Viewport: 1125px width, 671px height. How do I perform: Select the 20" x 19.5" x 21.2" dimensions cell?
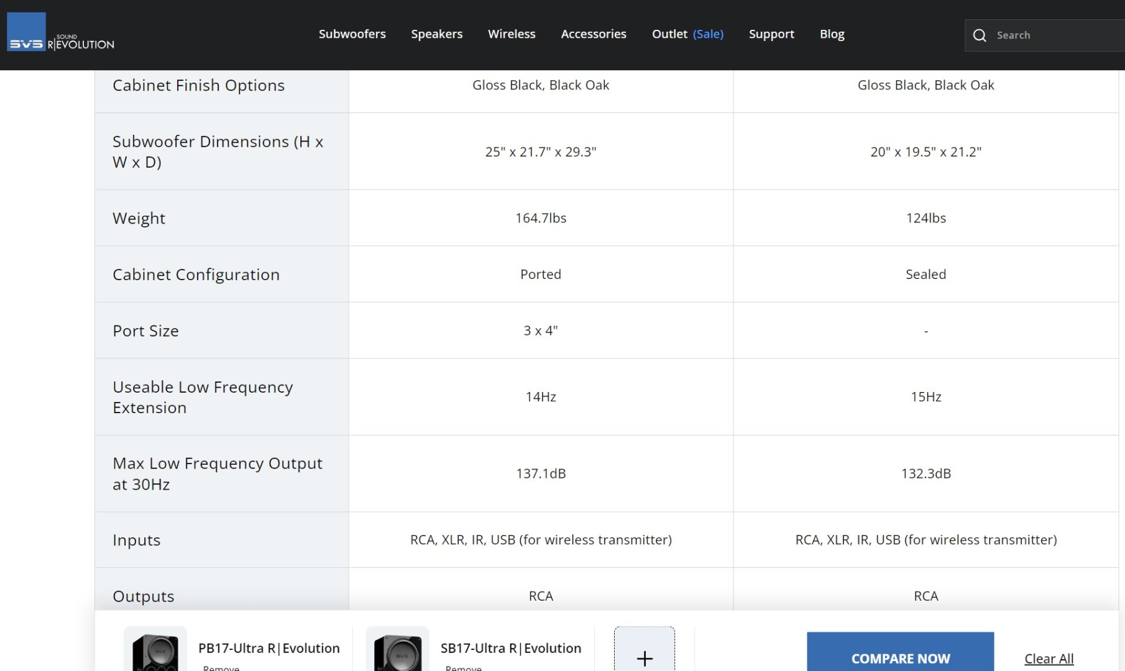click(x=926, y=152)
